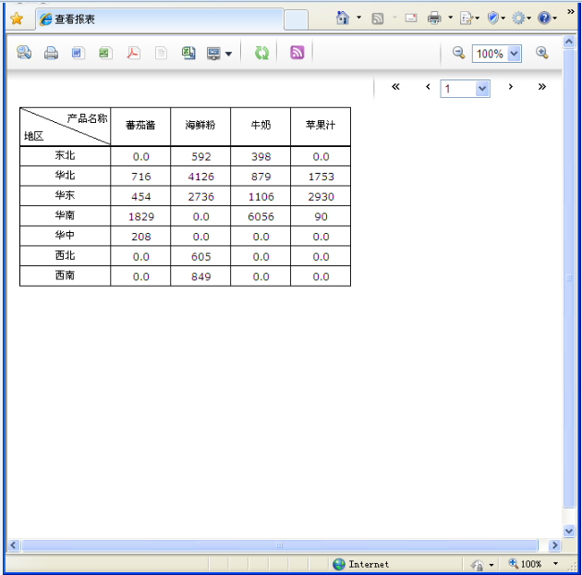The height and width of the screenshot is (575, 582).
Task: Open the report zoom 100% combo box
Action: click(497, 54)
